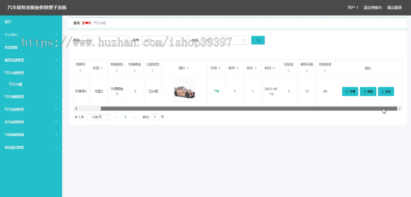
Task: Sort the table by the 使用天数 column arrows
Action: 307,71
